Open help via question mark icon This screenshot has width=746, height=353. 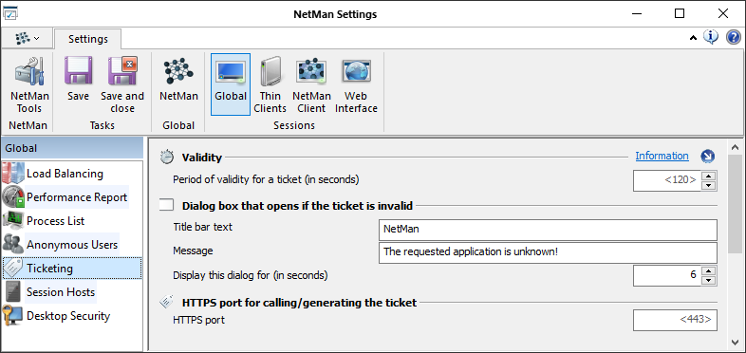tap(733, 37)
